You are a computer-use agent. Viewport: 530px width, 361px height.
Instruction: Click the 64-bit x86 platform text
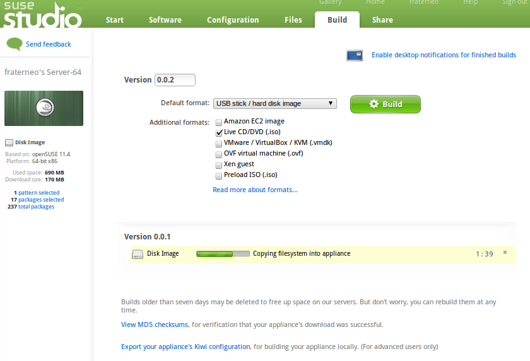45,161
